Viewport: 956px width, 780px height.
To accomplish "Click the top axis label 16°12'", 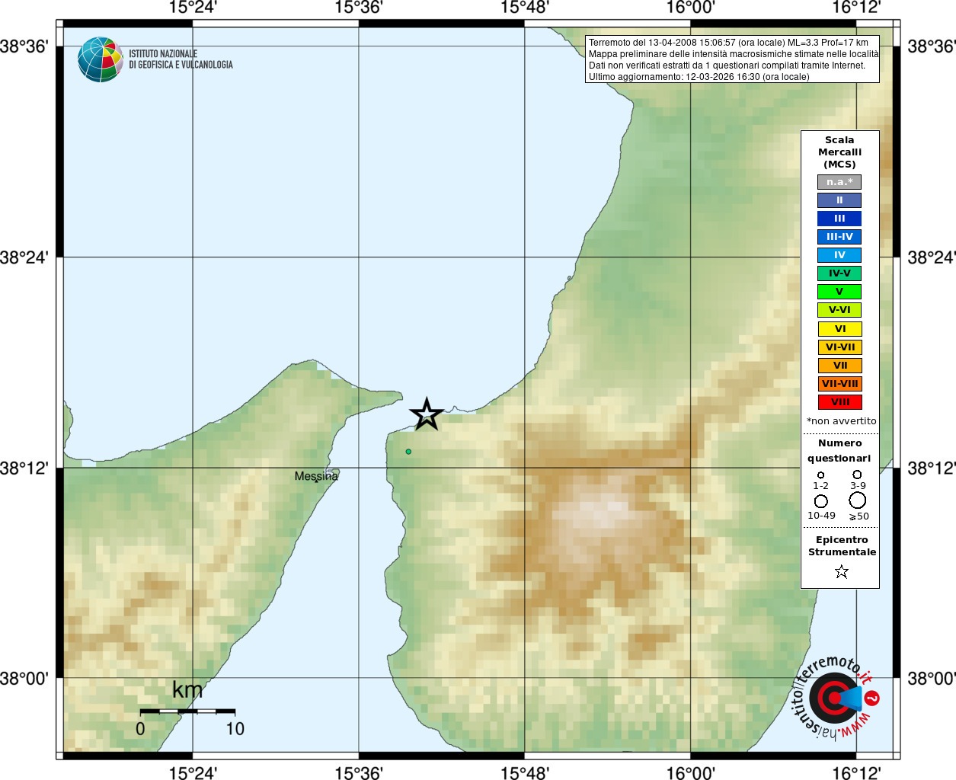I will pyautogui.click(x=856, y=8).
